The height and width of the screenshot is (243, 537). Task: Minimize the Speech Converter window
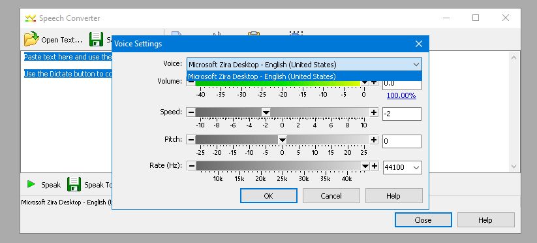pos(446,18)
